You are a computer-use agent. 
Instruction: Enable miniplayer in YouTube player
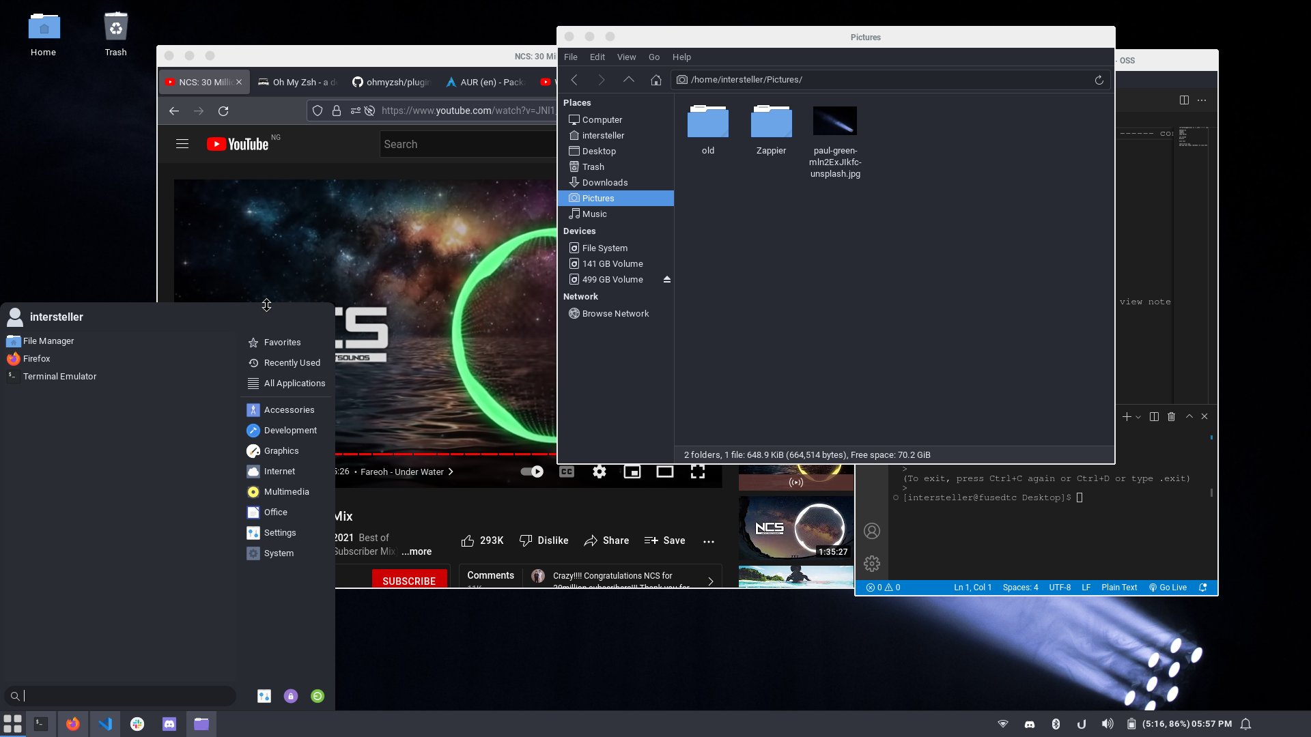(632, 472)
